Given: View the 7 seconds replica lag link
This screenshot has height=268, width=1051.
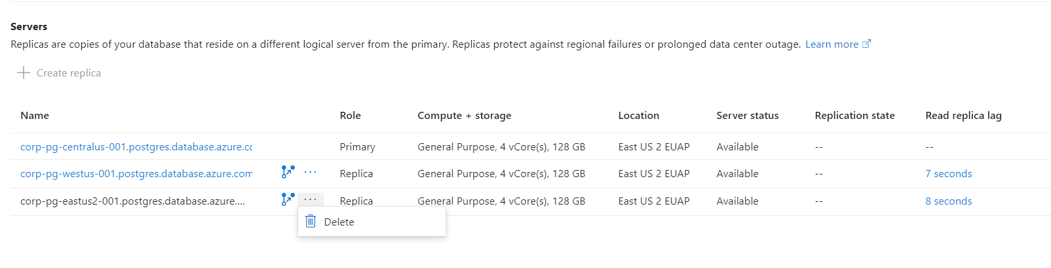Looking at the screenshot, I should 948,174.
